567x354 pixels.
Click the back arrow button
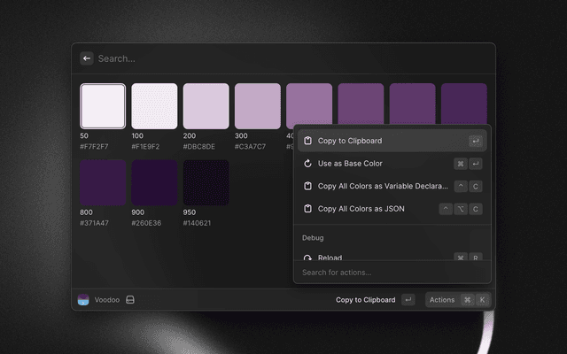87,58
